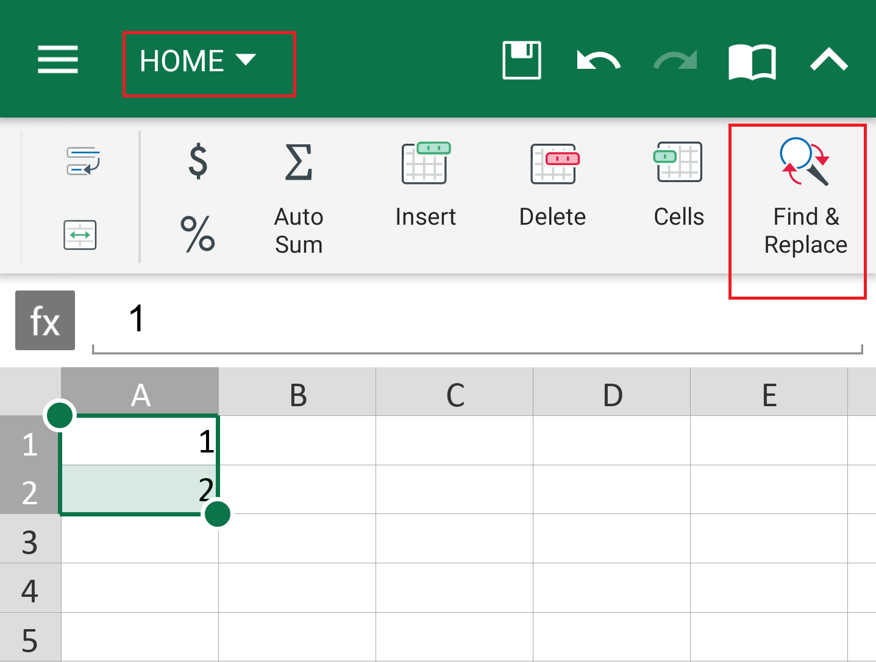Select row 2 header

pos(30,490)
